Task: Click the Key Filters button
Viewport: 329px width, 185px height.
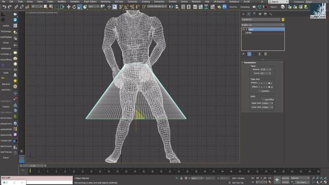Action: click(302, 182)
